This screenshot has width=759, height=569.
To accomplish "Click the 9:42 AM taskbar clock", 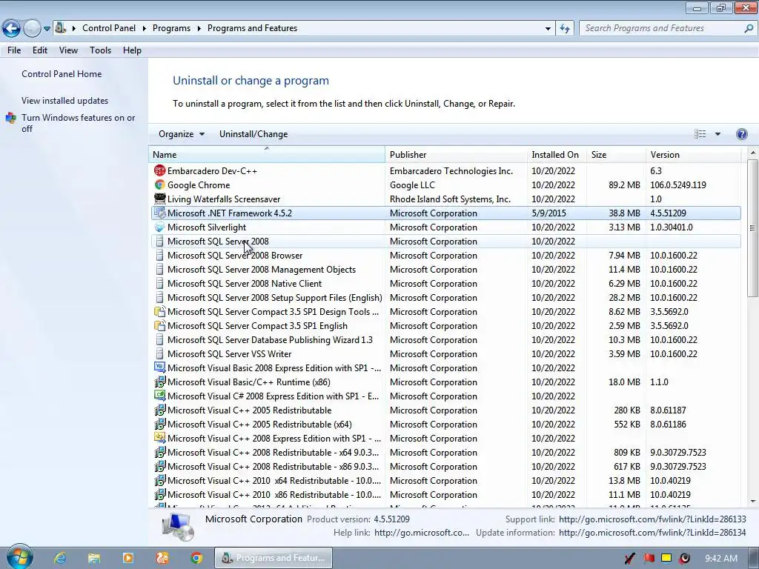I will point(720,559).
